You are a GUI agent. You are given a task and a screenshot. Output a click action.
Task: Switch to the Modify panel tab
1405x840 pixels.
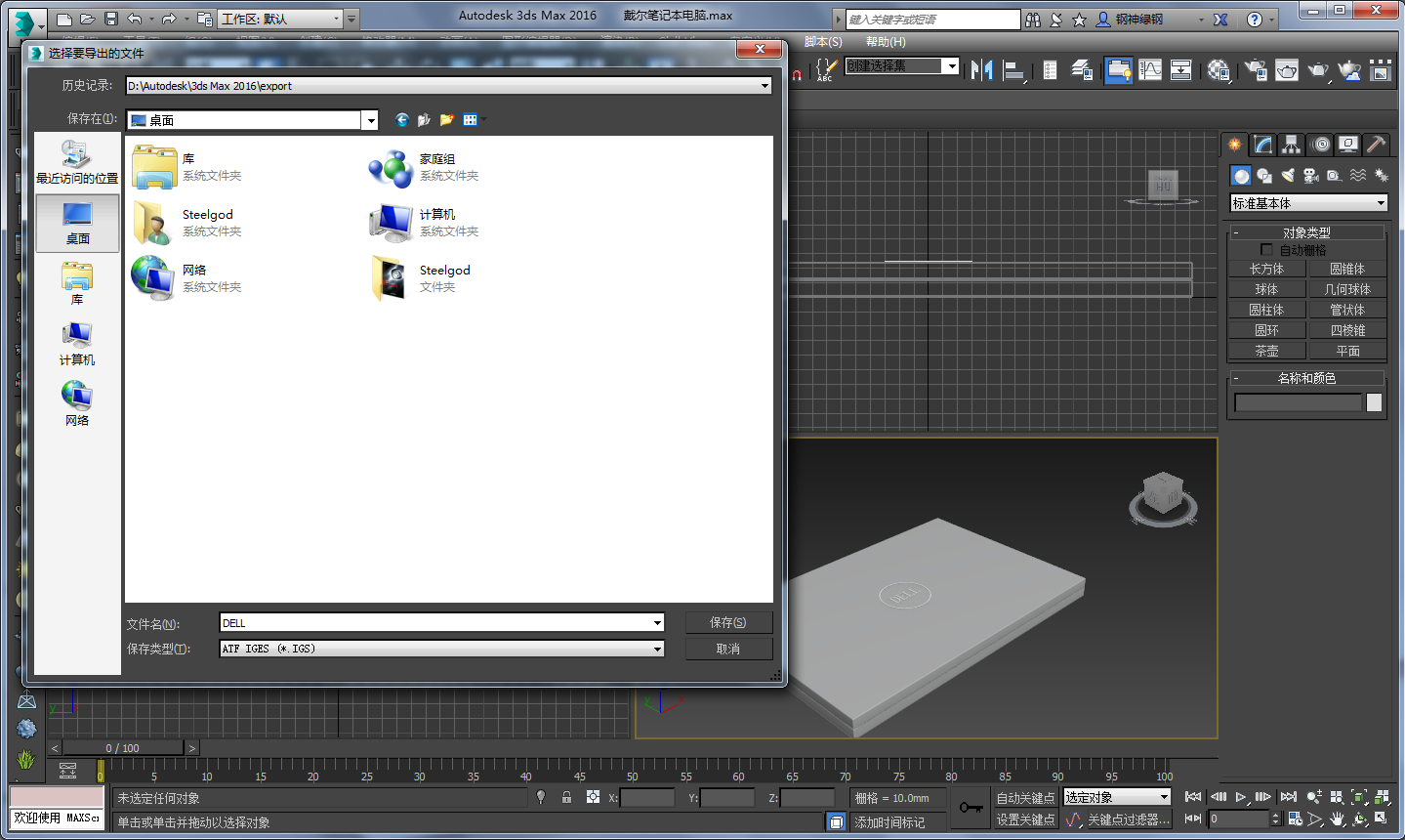pyautogui.click(x=1263, y=145)
